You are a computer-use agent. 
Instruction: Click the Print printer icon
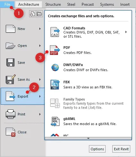tap(11, 114)
